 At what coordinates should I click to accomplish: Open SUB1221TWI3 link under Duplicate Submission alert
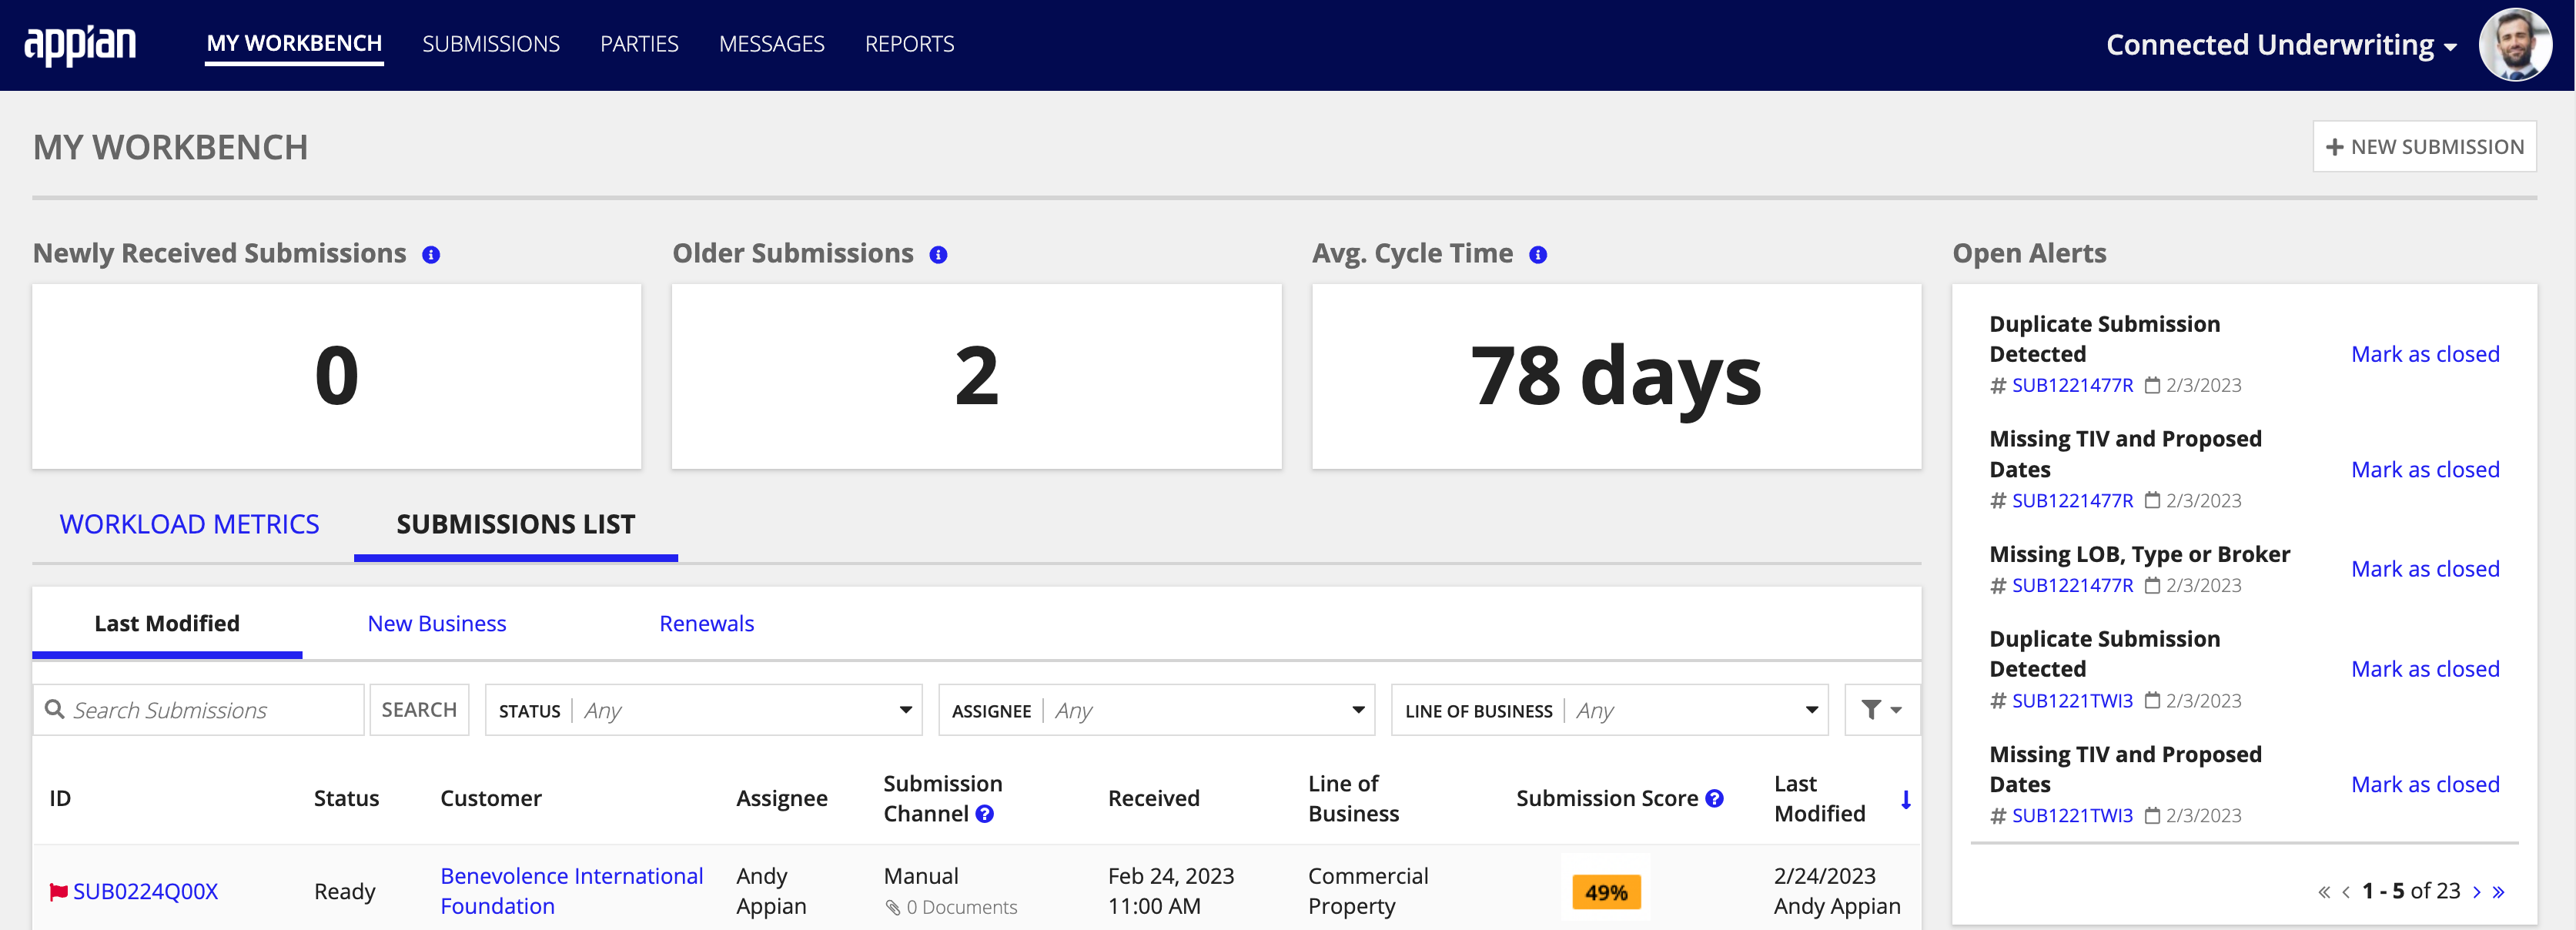pos(2072,701)
